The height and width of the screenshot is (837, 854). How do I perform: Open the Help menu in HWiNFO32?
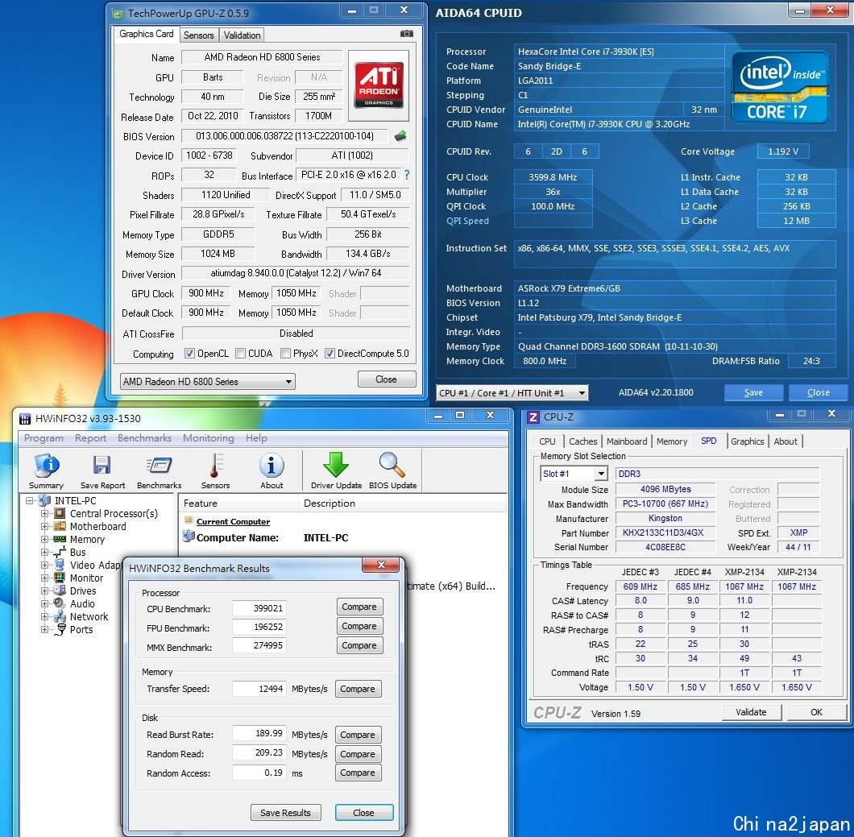pyautogui.click(x=256, y=437)
